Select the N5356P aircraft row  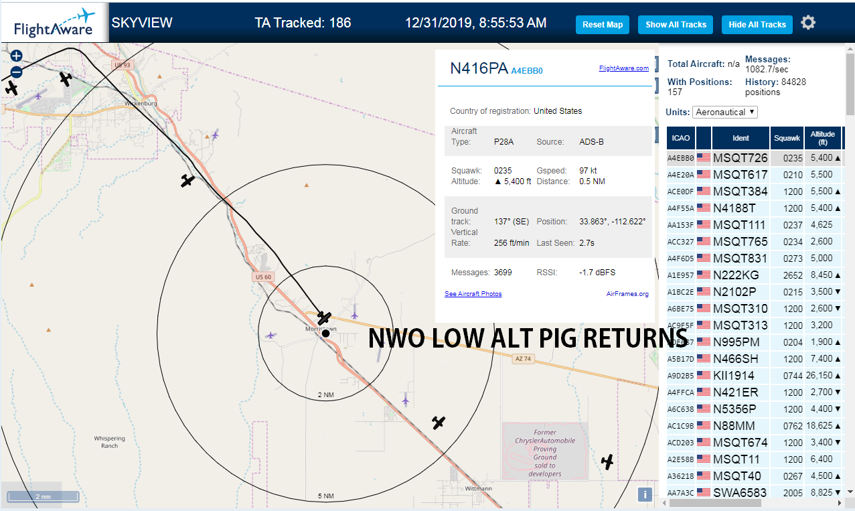(x=755, y=409)
